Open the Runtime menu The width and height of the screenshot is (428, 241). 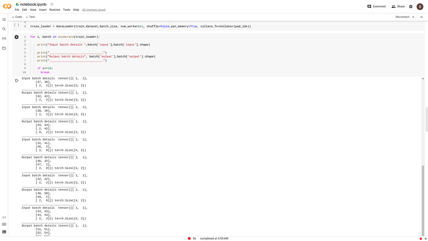tap(54, 10)
